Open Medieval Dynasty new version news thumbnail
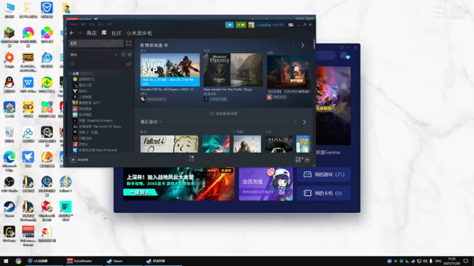474x266 pixels. pyautogui.click(x=233, y=70)
